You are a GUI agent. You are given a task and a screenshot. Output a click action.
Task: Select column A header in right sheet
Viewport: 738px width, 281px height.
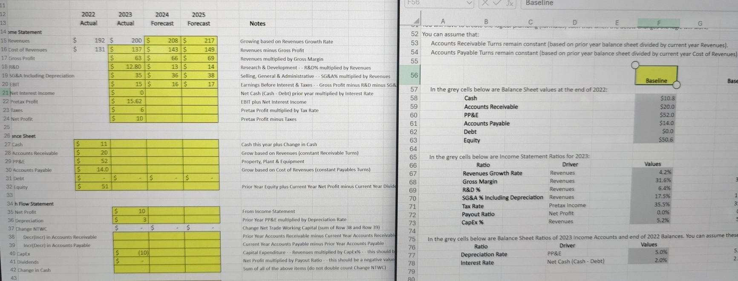click(x=443, y=21)
